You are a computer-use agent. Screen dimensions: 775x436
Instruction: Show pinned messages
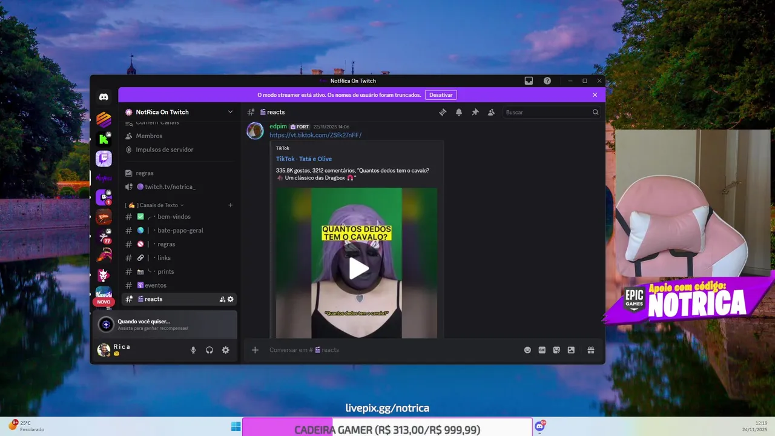click(475, 112)
